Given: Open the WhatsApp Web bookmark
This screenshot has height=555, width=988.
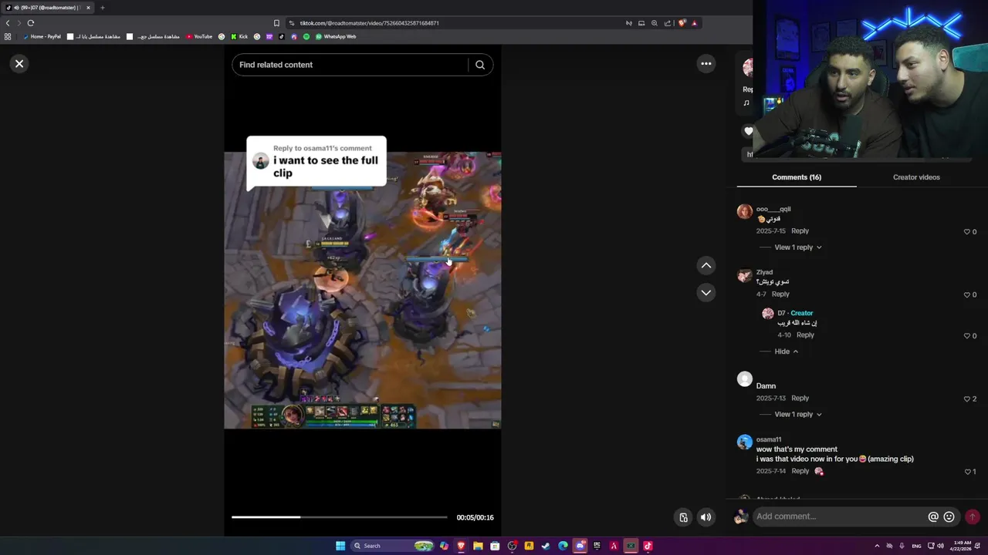Looking at the screenshot, I should (x=335, y=36).
